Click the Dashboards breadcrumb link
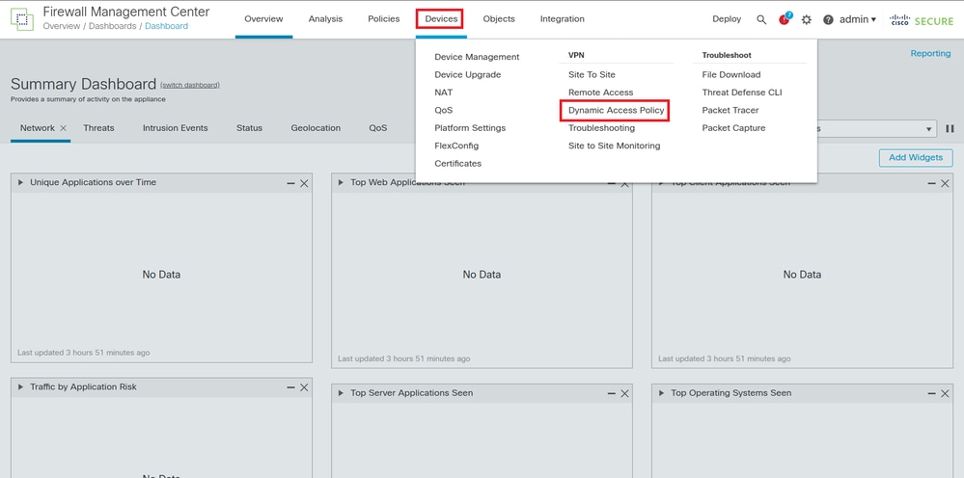The width and height of the screenshot is (964, 478). pos(112,26)
